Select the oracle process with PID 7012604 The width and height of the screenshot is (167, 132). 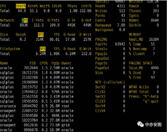tap(37, 68)
